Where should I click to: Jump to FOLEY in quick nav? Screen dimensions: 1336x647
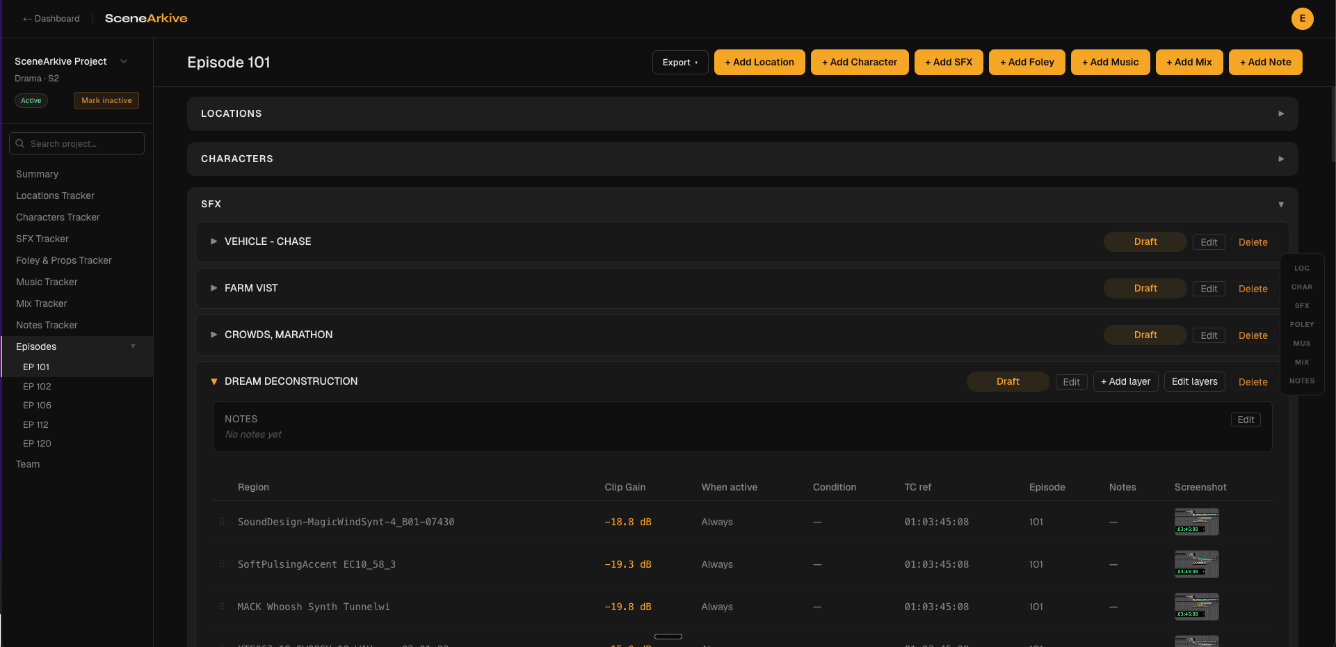tap(1302, 324)
